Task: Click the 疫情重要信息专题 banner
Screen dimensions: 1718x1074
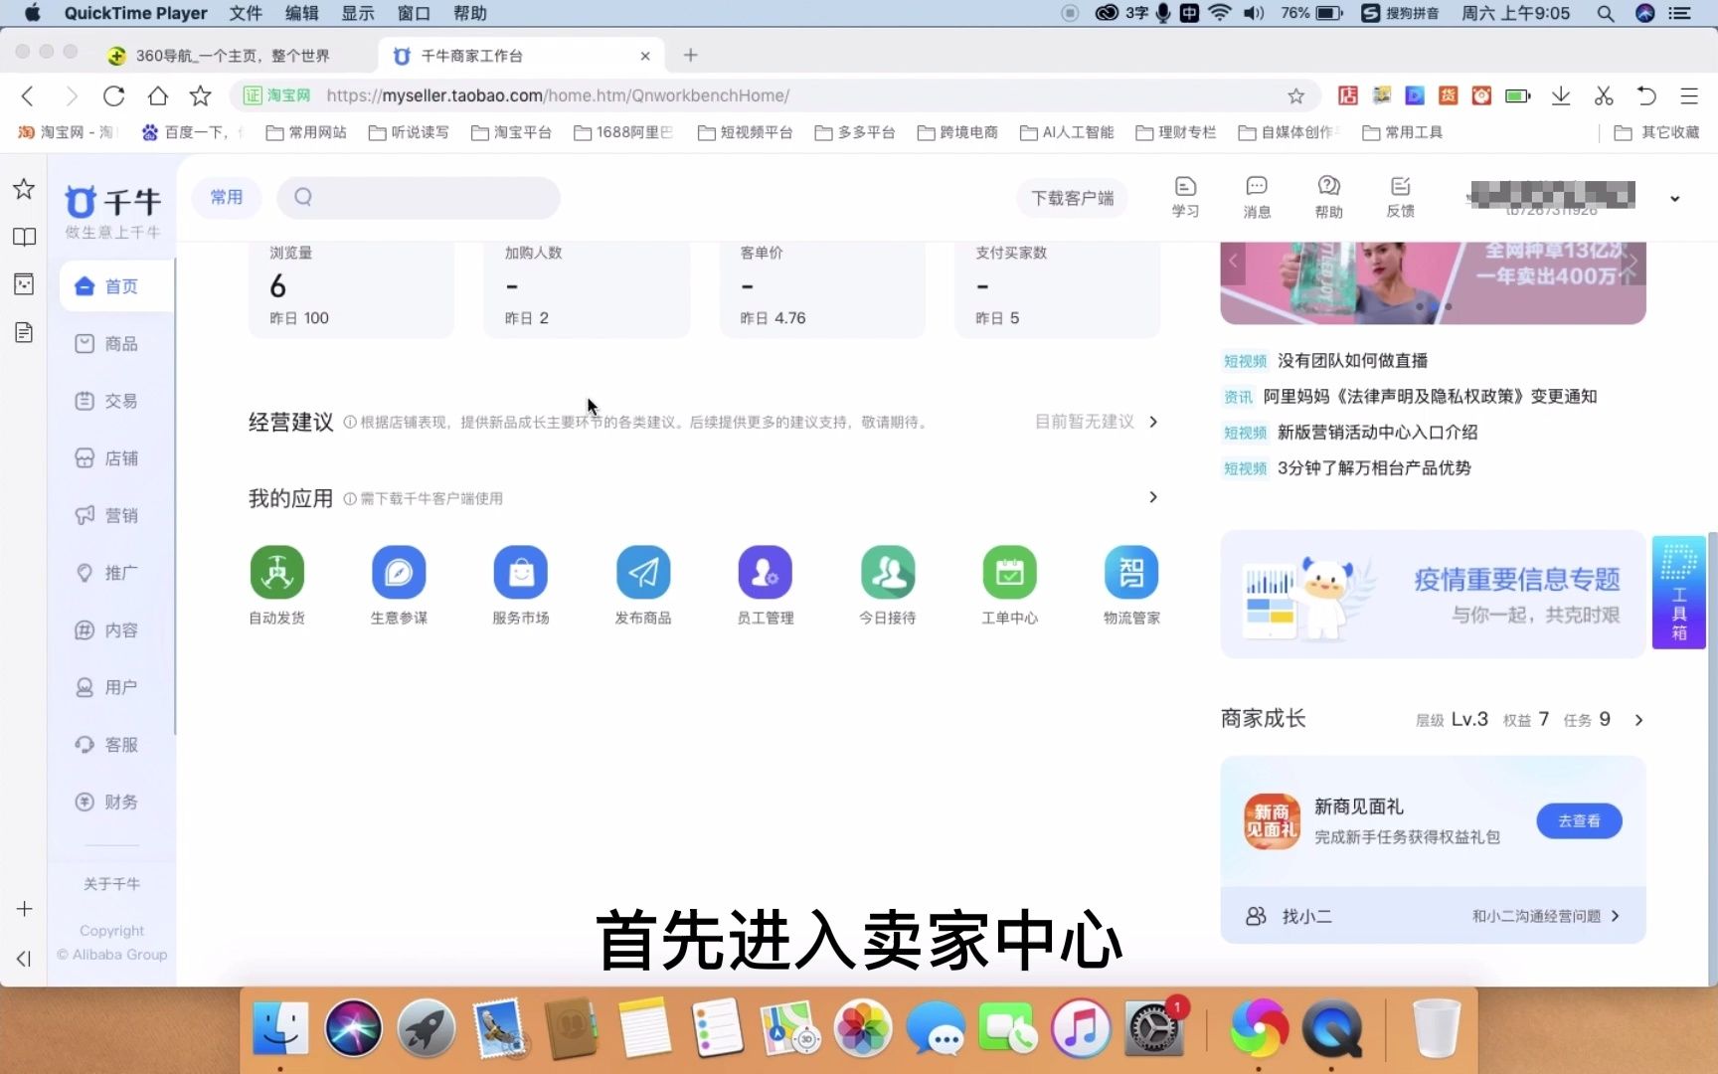Action: coord(1433,594)
